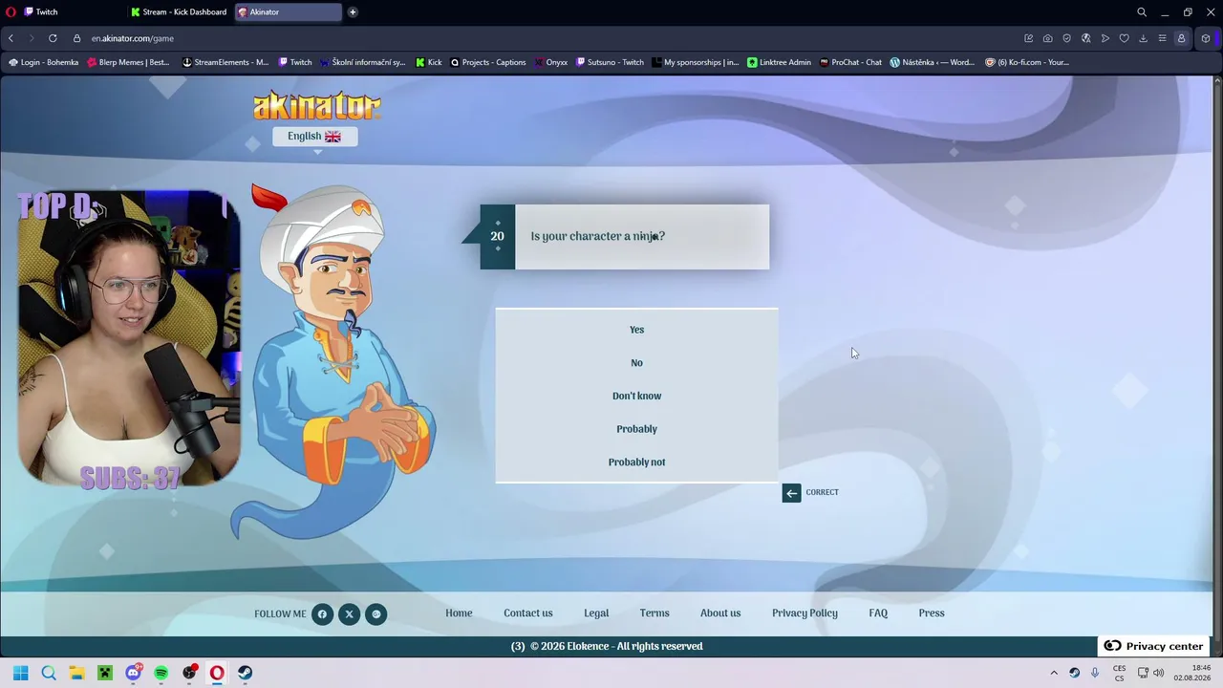Viewport: 1223px width, 688px height.
Task: Answer No to the ninja question
Action: (x=636, y=363)
